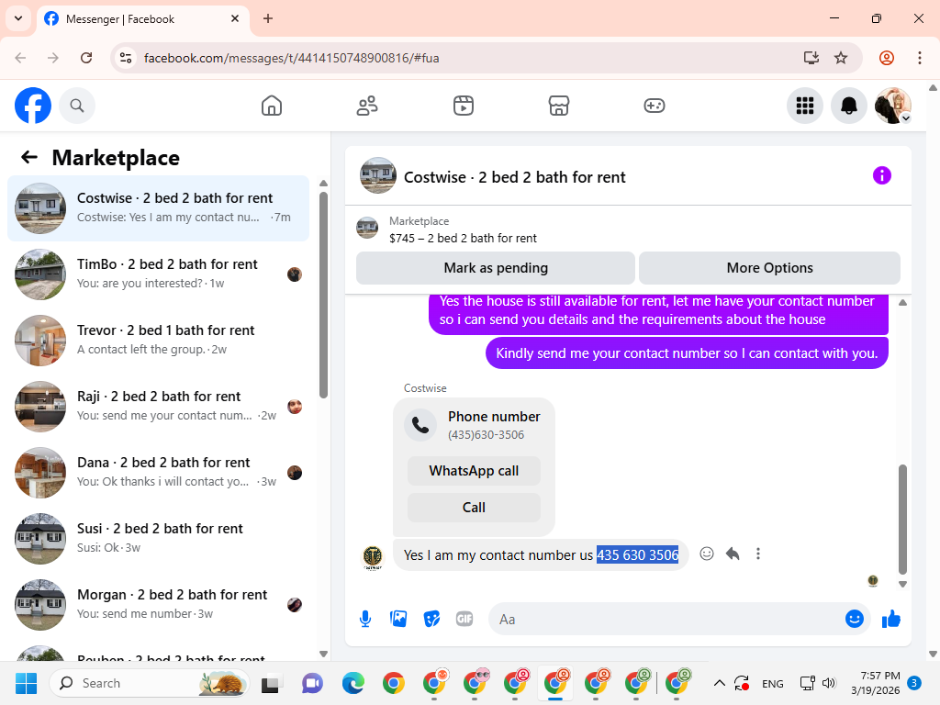Image resolution: width=940 pixels, height=705 pixels.
Task: Open Microsoft Edge from taskbar
Action: [x=353, y=683]
